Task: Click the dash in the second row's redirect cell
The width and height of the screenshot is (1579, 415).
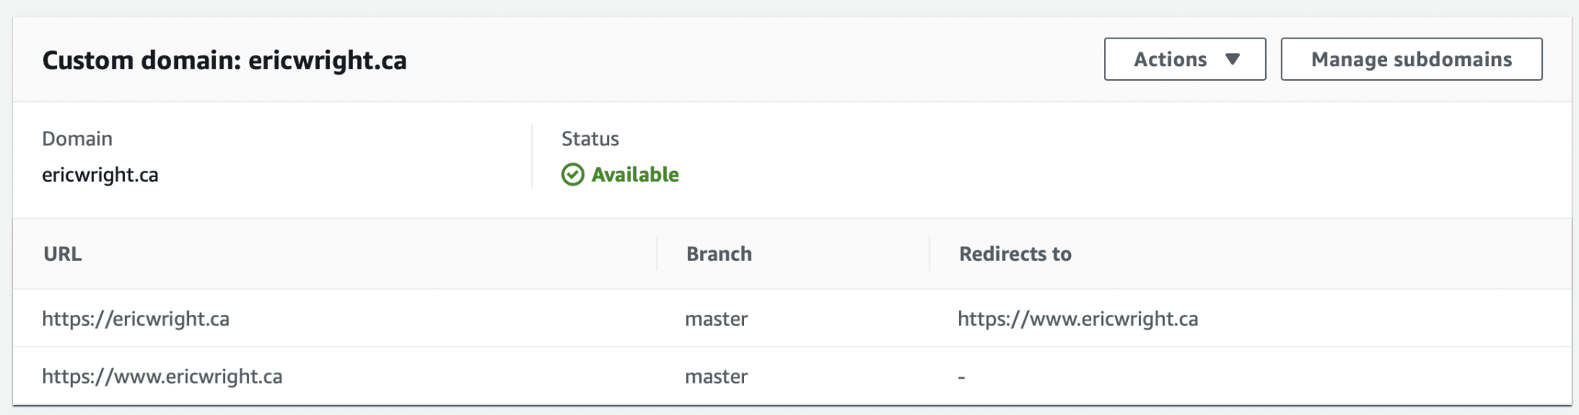Action: pos(961,377)
